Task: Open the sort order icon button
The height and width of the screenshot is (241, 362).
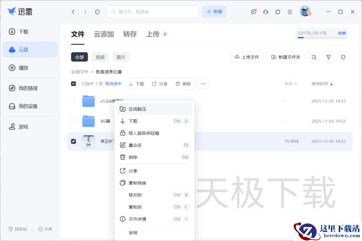Action: 314,57
